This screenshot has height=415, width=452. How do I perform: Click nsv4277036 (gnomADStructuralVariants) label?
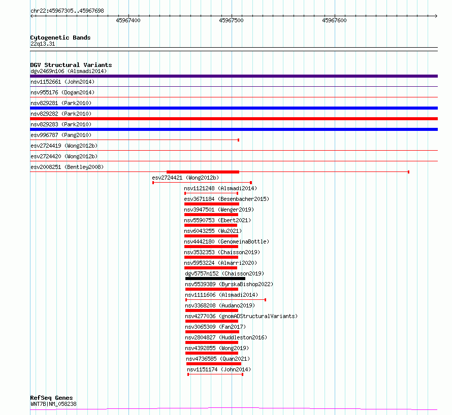241,316
